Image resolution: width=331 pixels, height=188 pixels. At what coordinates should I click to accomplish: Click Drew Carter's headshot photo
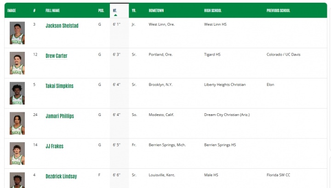[x=17, y=63]
